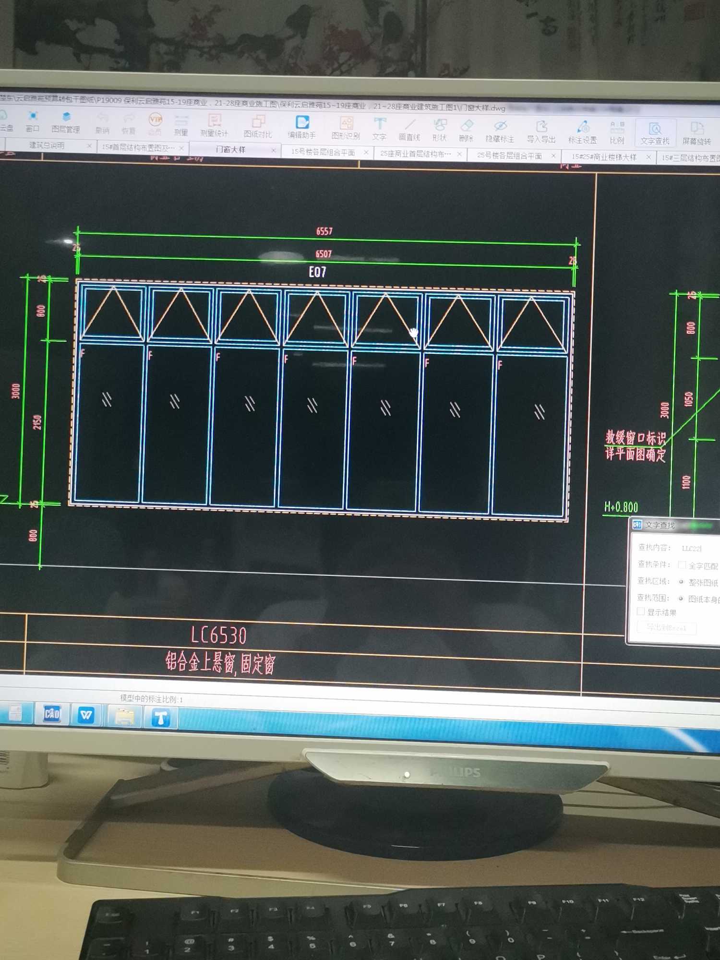Click 屏幕旋转 screen rotate
Image resolution: width=720 pixels, height=960 pixels.
(x=696, y=134)
